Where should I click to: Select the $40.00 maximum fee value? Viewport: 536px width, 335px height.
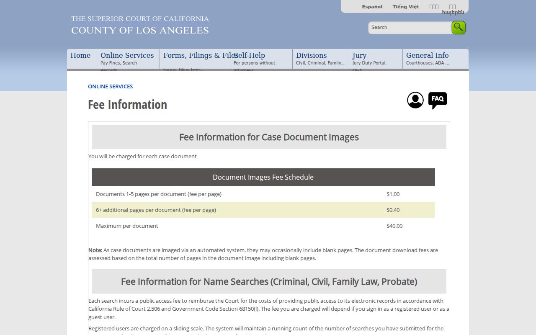click(x=394, y=226)
